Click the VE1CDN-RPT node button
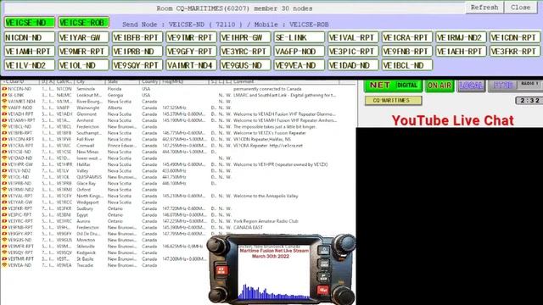543x305 pixels. point(515,37)
